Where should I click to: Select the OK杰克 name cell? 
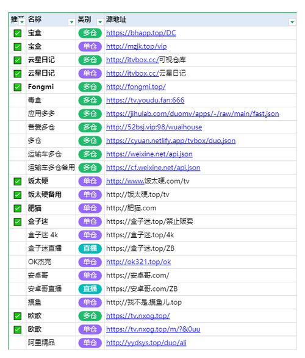point(51,262)
